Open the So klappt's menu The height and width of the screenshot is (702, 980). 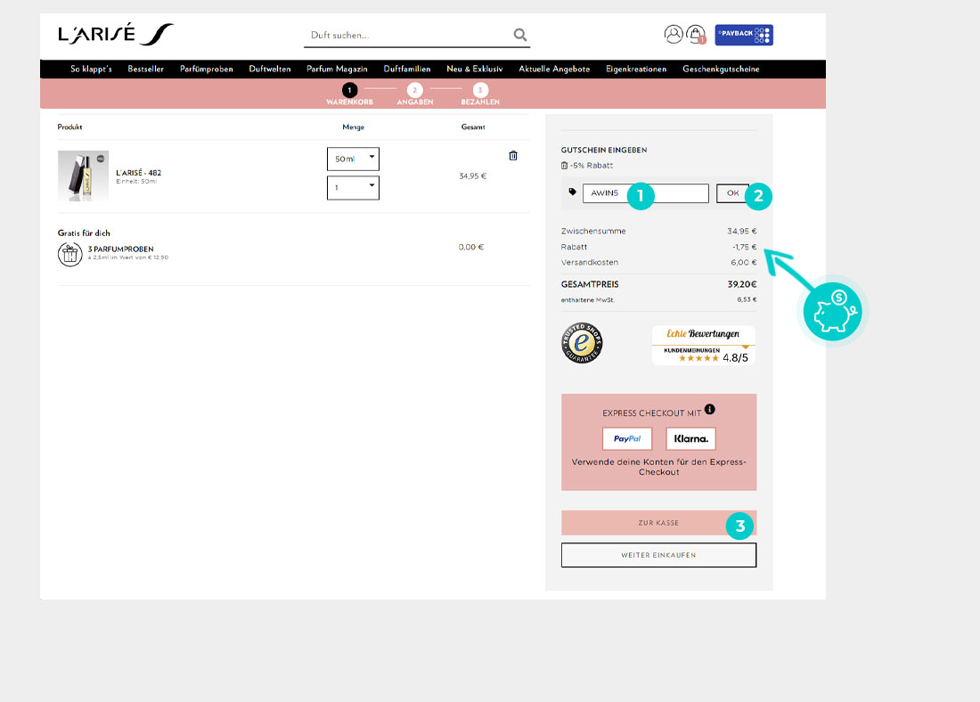[91, 69]
